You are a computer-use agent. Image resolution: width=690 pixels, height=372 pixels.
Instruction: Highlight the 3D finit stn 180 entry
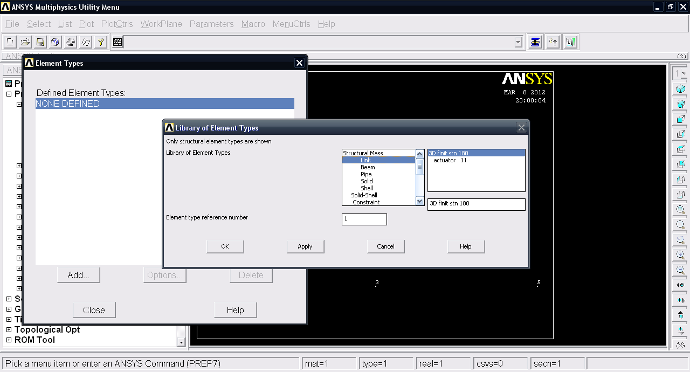coord(452,153)
